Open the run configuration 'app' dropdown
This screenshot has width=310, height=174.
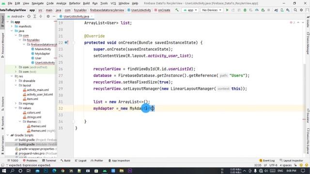(190, 10)
